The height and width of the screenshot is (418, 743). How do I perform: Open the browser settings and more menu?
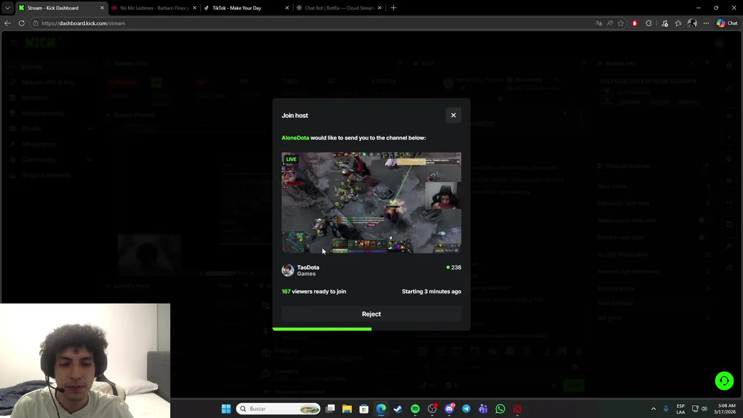point(706,23)
